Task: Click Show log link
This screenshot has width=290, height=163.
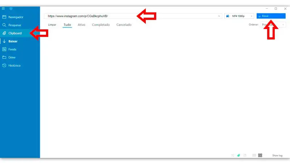Action: click(277, 156)
